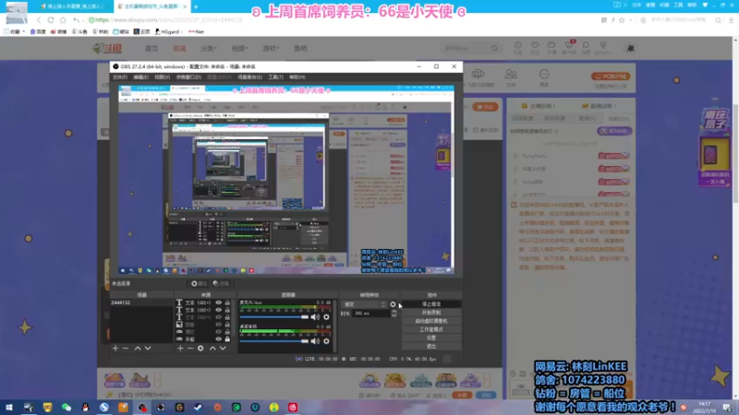
Task: Click the transition duration 300 ms field
Action: click(x=371, y=314)
